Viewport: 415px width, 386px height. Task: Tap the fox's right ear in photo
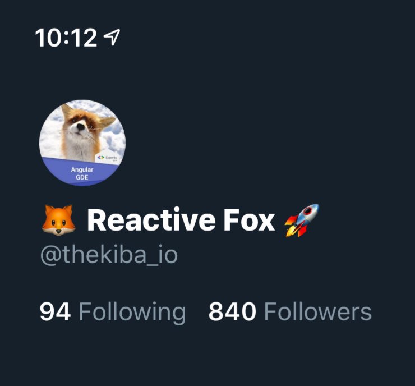point(108,122)
